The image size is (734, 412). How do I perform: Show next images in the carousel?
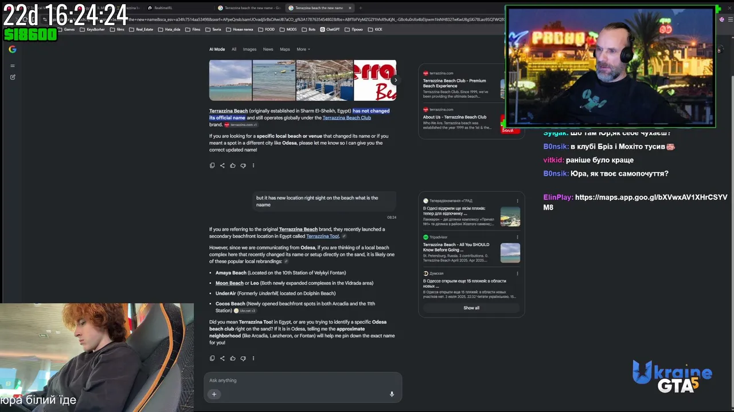(x=395, y=80)
